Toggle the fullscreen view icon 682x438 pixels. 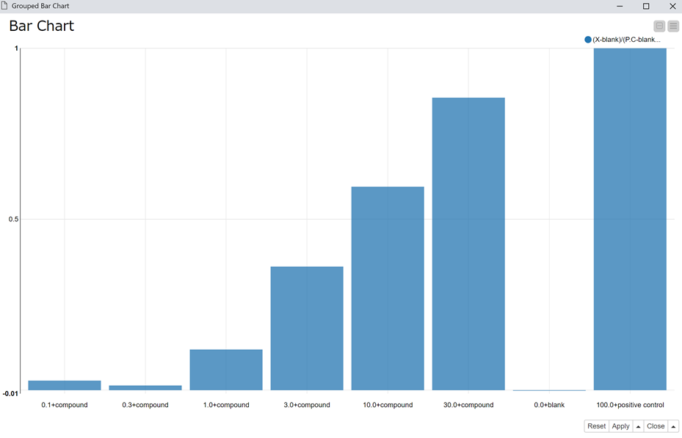tap(659, 26)
